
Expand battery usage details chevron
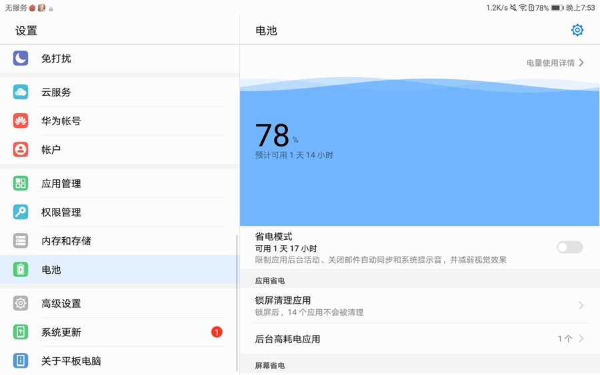(x=581, y=63)
